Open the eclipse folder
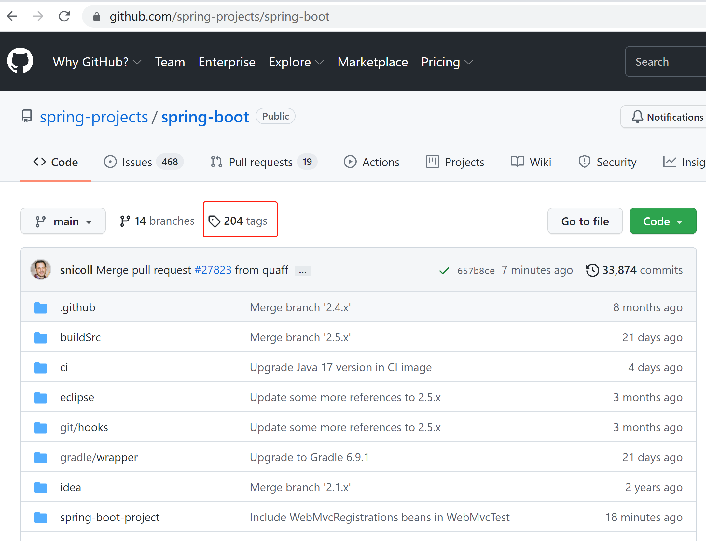706x541 pixels. tap(77, 398)
